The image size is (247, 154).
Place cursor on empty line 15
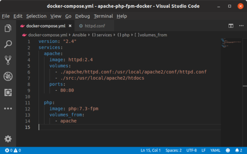click(x=129, y=127)
